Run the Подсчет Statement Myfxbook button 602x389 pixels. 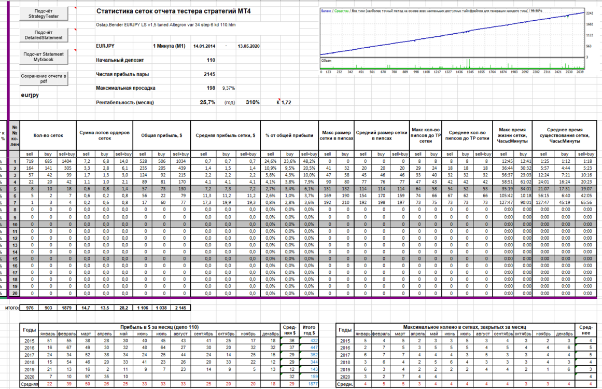(x=44, y=57)
